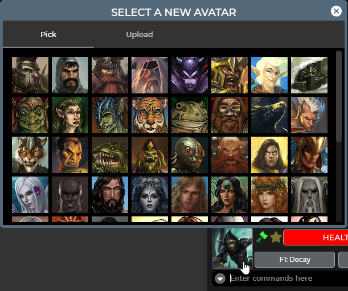Select the Pick tab

48,34
